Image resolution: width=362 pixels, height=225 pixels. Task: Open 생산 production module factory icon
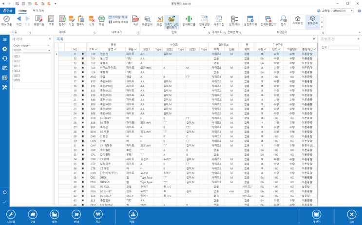pyautogui.click(x=55, y=214)
